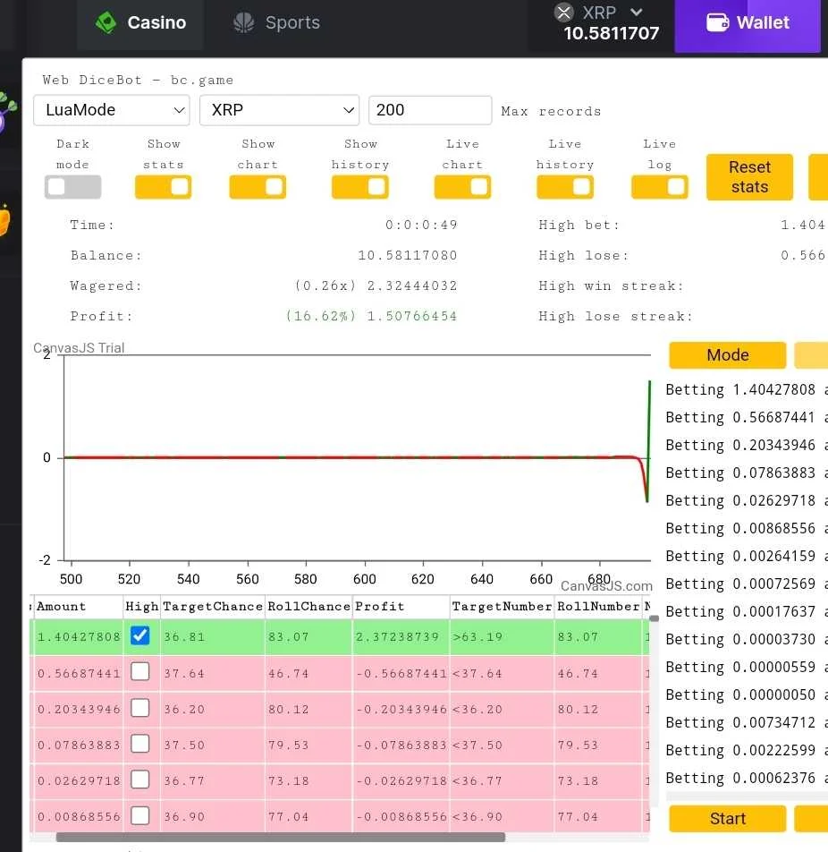This screenshot has height=852, width=828.
Task: Click the Wagered value 2.32444032
Action: click(x=412, y=285)
